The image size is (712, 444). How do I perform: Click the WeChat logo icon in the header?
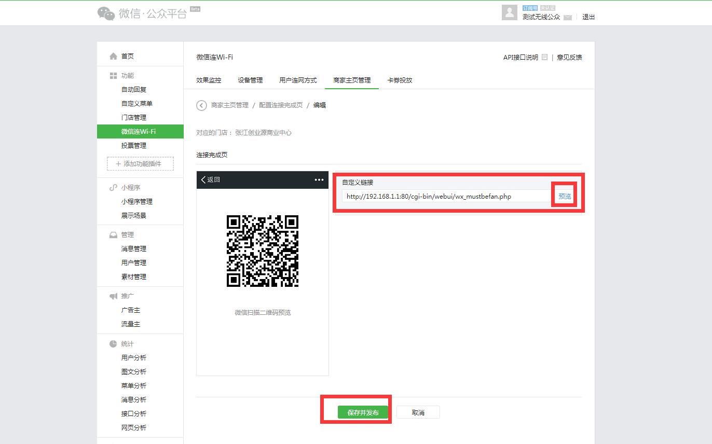(106, 13)
